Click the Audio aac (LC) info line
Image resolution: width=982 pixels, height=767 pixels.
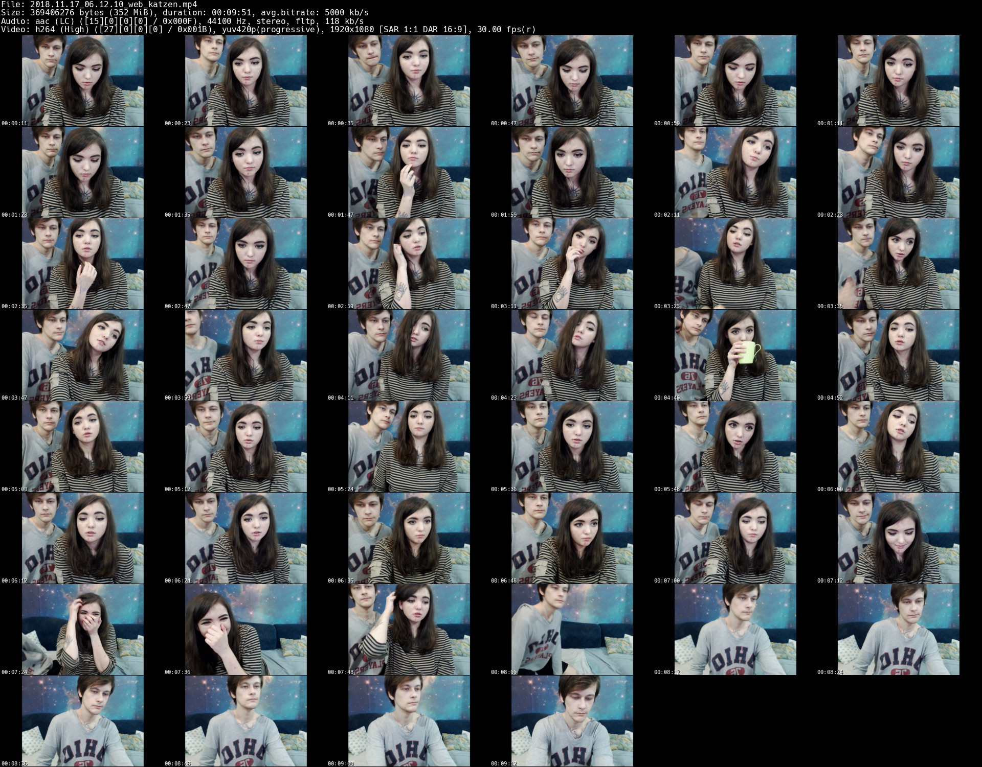click(x=183, y=21)
